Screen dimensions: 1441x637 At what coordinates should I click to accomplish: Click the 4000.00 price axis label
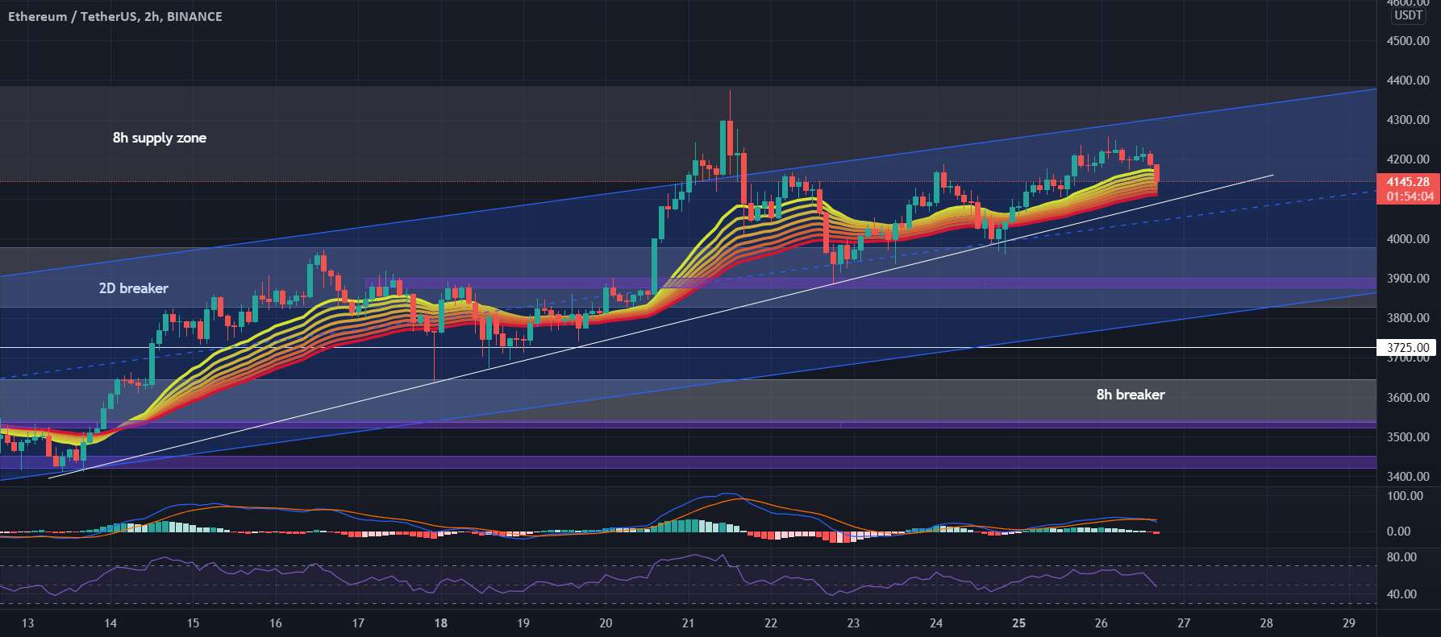[1408, 239]
